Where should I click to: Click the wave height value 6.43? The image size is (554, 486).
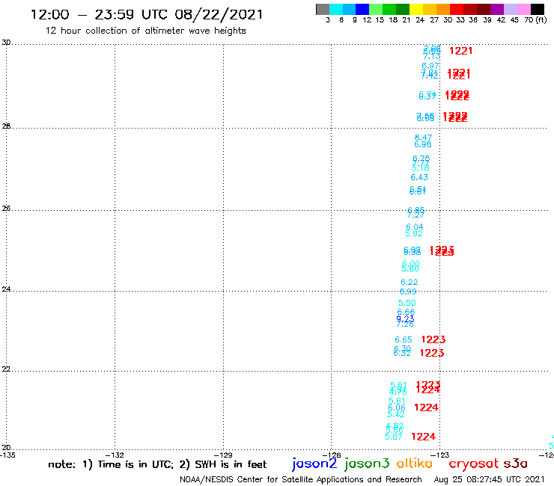[419, 177]
